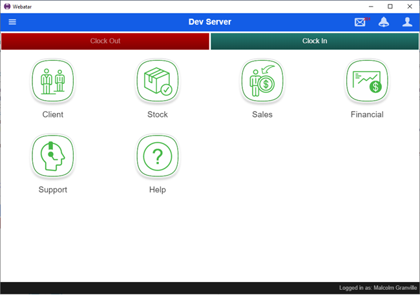
Task: Open the Client module icon
Action: [52, 81]
